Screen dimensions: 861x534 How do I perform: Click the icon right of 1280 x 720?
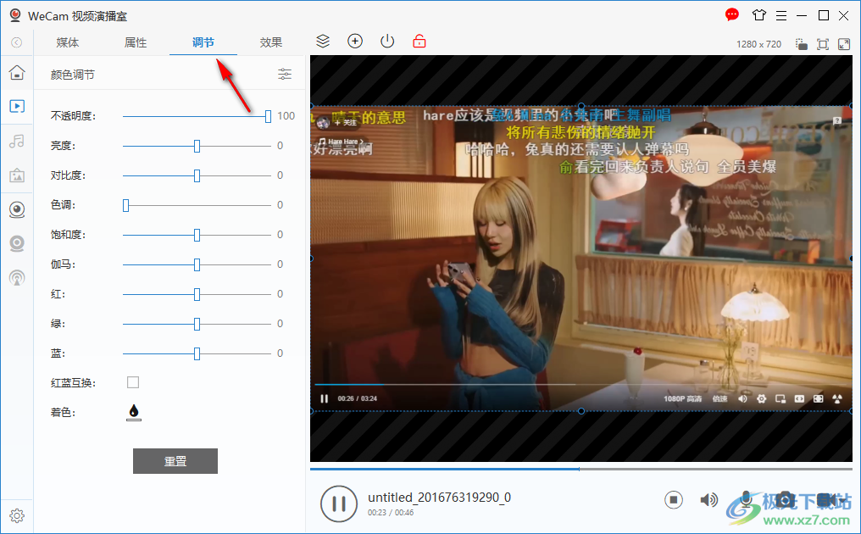[x=802, y=44]
